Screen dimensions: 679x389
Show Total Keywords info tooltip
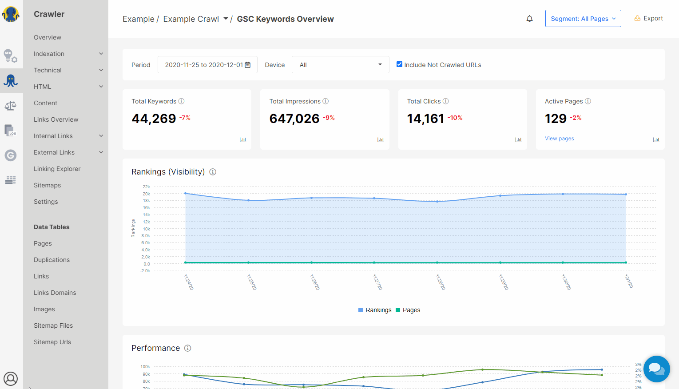(182, 101)
